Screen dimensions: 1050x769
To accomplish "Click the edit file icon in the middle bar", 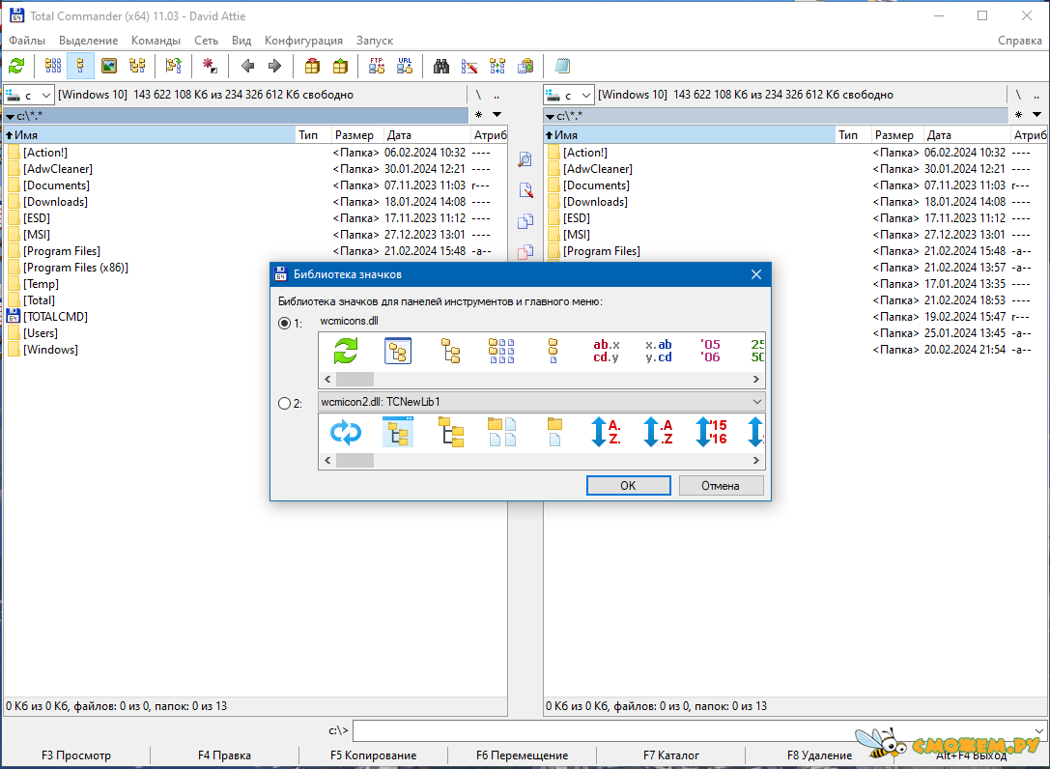I will 525,190.
